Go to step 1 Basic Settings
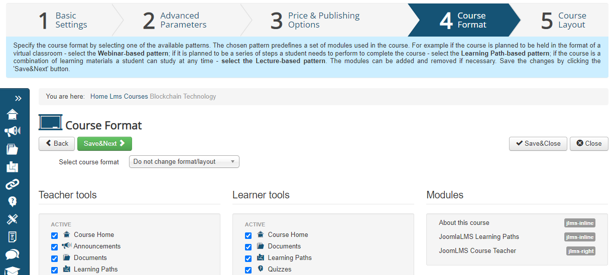614x275 pixels. coord(63,21)
